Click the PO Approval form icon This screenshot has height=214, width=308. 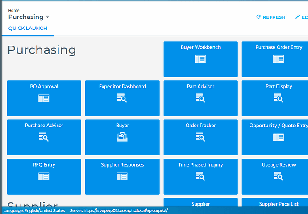44,98
